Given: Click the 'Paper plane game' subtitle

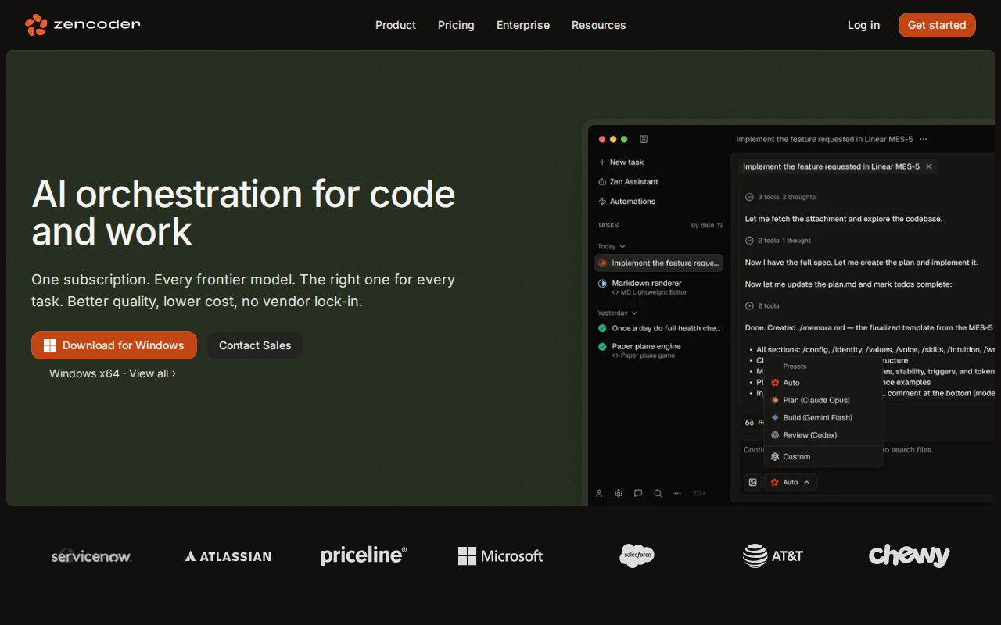Looking at the screenshot, I should coord(644,355).
